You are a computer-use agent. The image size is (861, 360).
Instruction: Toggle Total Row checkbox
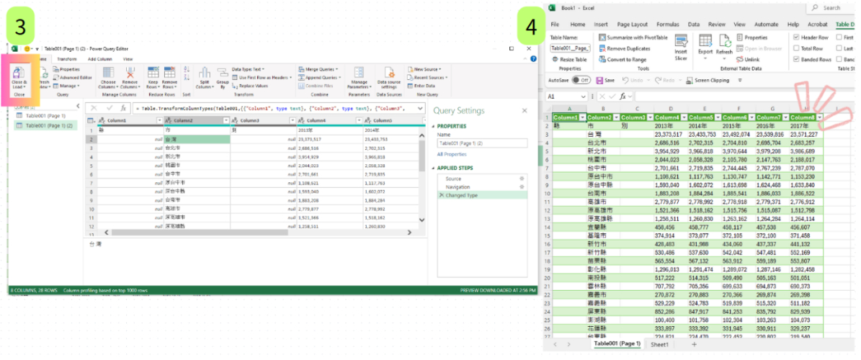pyautogui.click(x=796, y=48)
